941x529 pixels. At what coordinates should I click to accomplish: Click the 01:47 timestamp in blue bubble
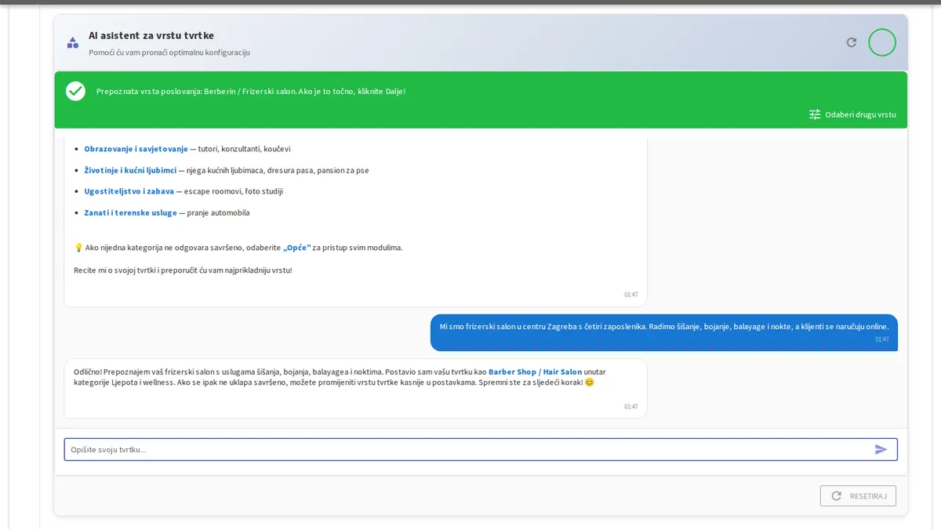[x=882, y=339]
